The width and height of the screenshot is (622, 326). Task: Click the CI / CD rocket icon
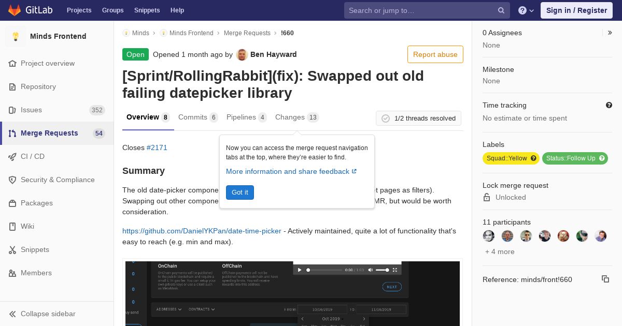(12, 157)
